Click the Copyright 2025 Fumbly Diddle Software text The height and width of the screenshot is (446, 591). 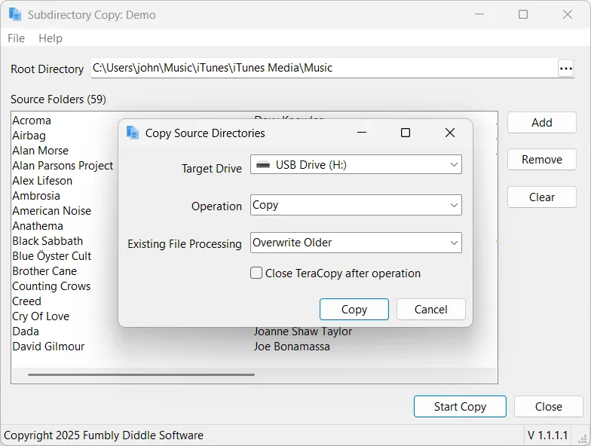click(104, 435)
